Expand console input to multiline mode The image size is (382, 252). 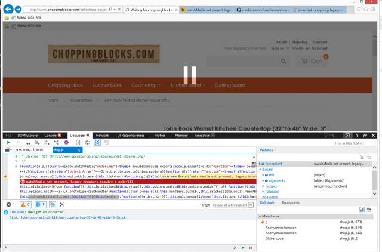(251, 248)
